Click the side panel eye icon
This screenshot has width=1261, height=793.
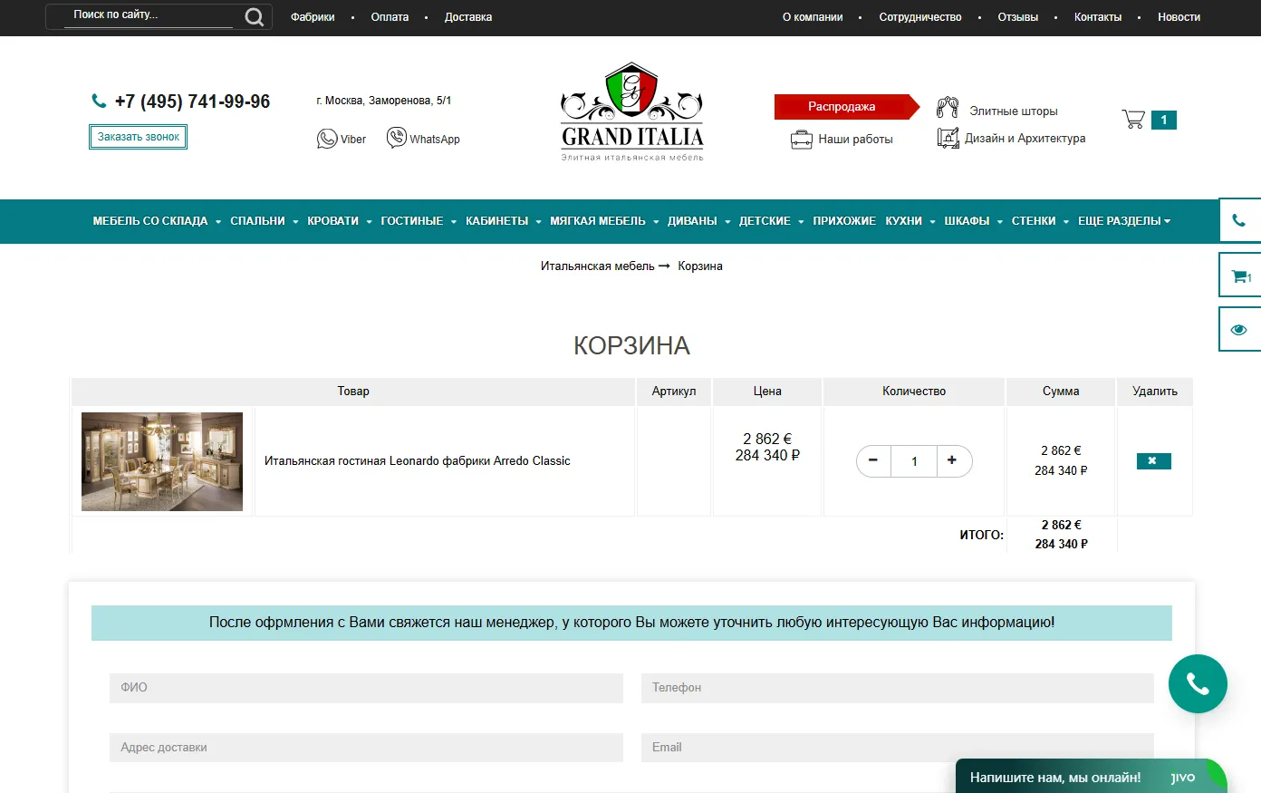tap(1239, 330)
